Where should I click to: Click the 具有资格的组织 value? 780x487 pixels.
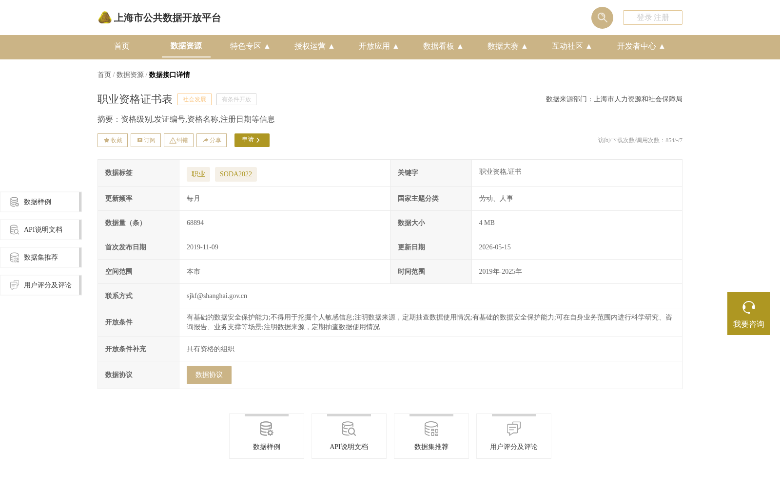pos(211,349)
